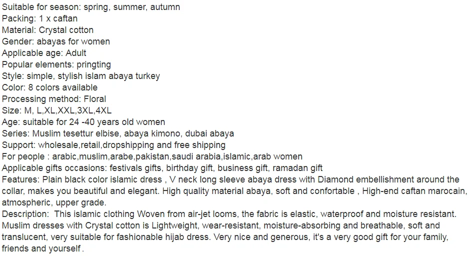Click the 'Suitable for season' text line
Screen dimensions: 471x258
[91, 7]
